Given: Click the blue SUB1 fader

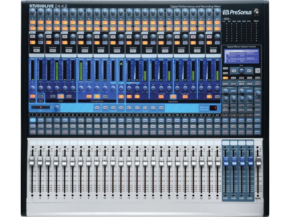Looking at the screenshot, I should (x=226, y=161).
